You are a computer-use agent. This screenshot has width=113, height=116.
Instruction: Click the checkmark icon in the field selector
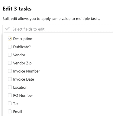(x=8, y=29)
